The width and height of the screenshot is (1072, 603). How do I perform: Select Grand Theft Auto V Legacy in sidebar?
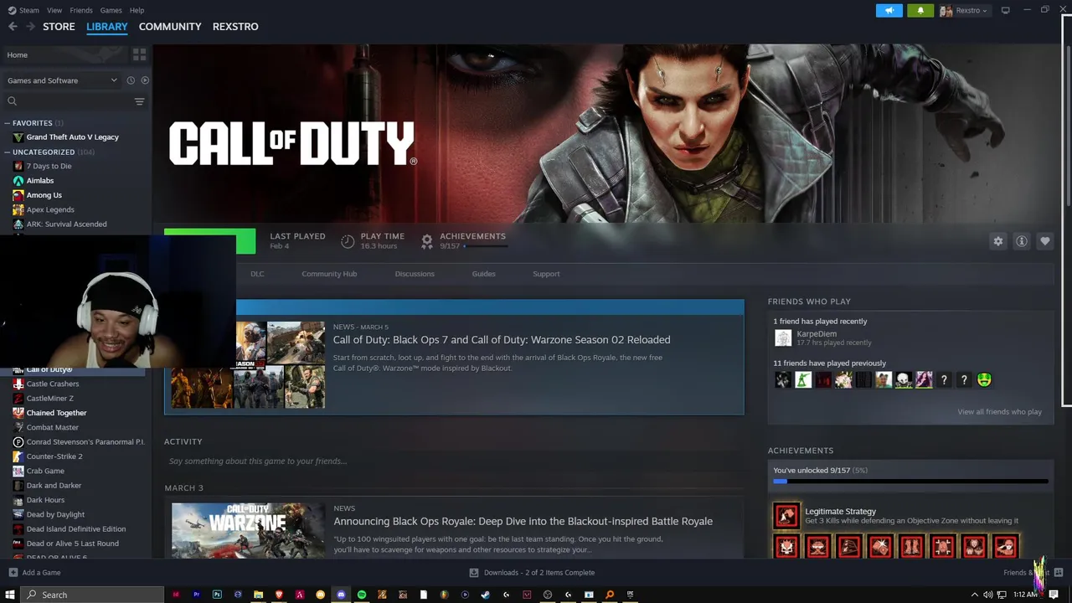tap(72, 137)
